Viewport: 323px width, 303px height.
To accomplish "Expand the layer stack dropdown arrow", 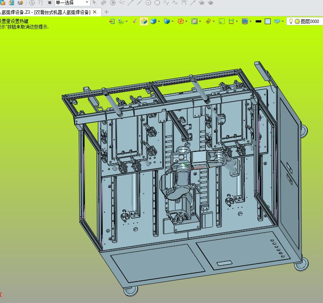I will pyautogui.click(x=283, y=21).
